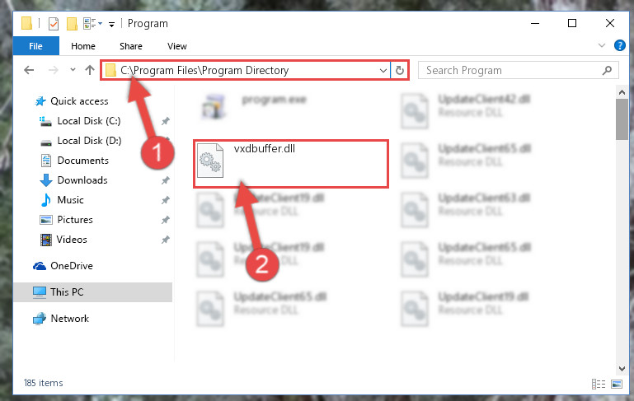Refresh the folder using the refresh icon
This screenshot has width=634, height=401.
(400, 70)
